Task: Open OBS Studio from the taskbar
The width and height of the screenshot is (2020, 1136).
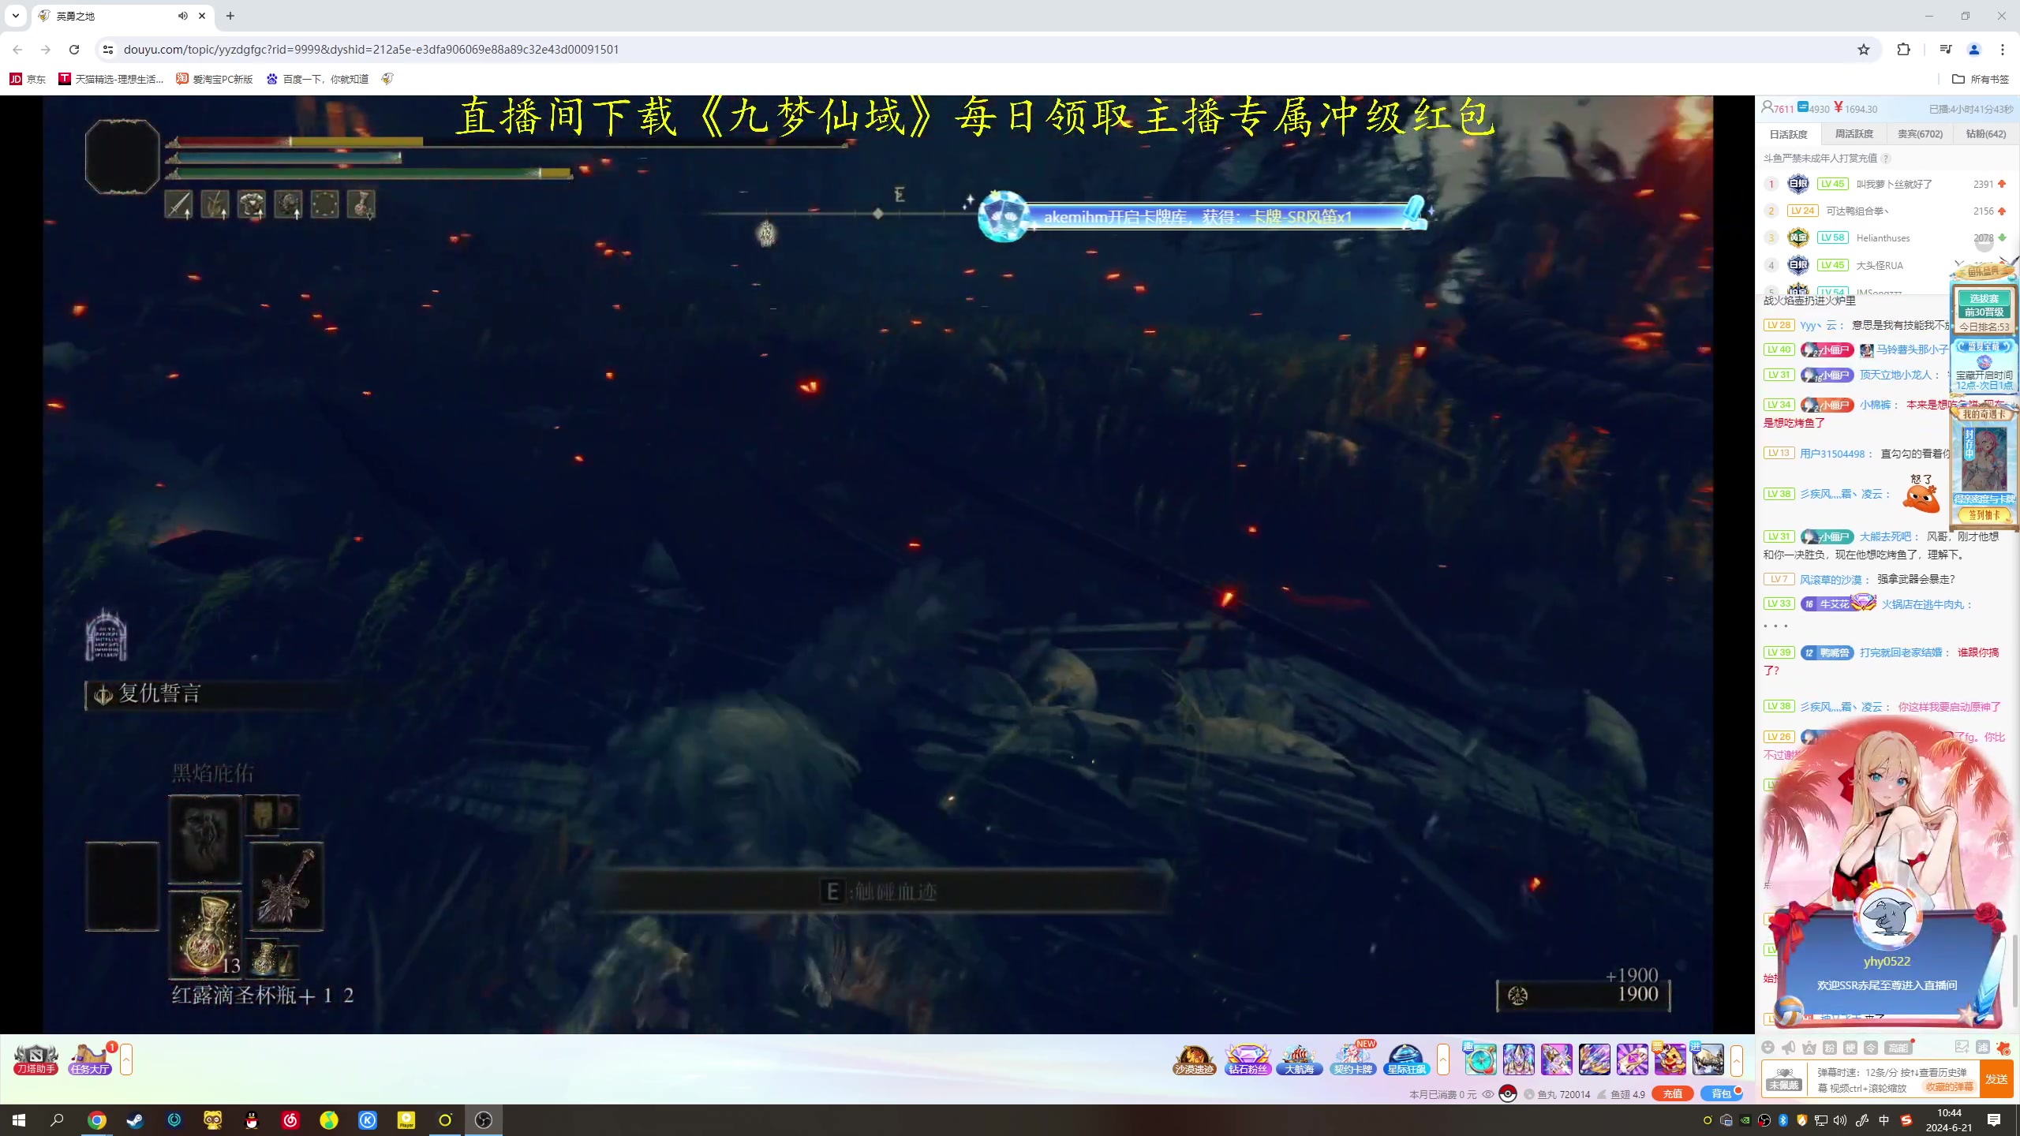Action: click(x=484, y=1120)
